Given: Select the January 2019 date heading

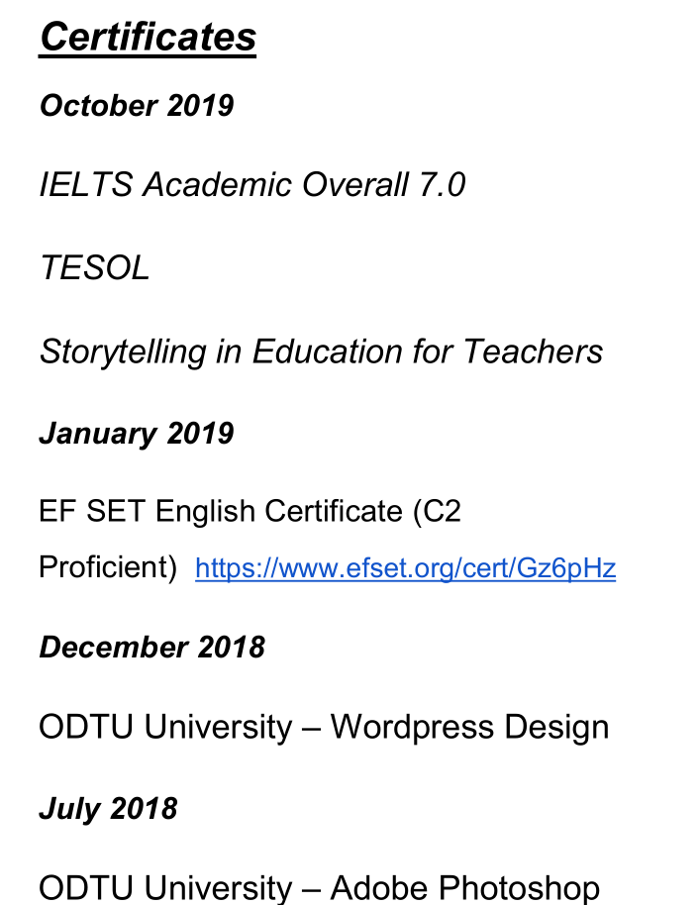Looking at the screenshot, I should click(x=137, y=433).
